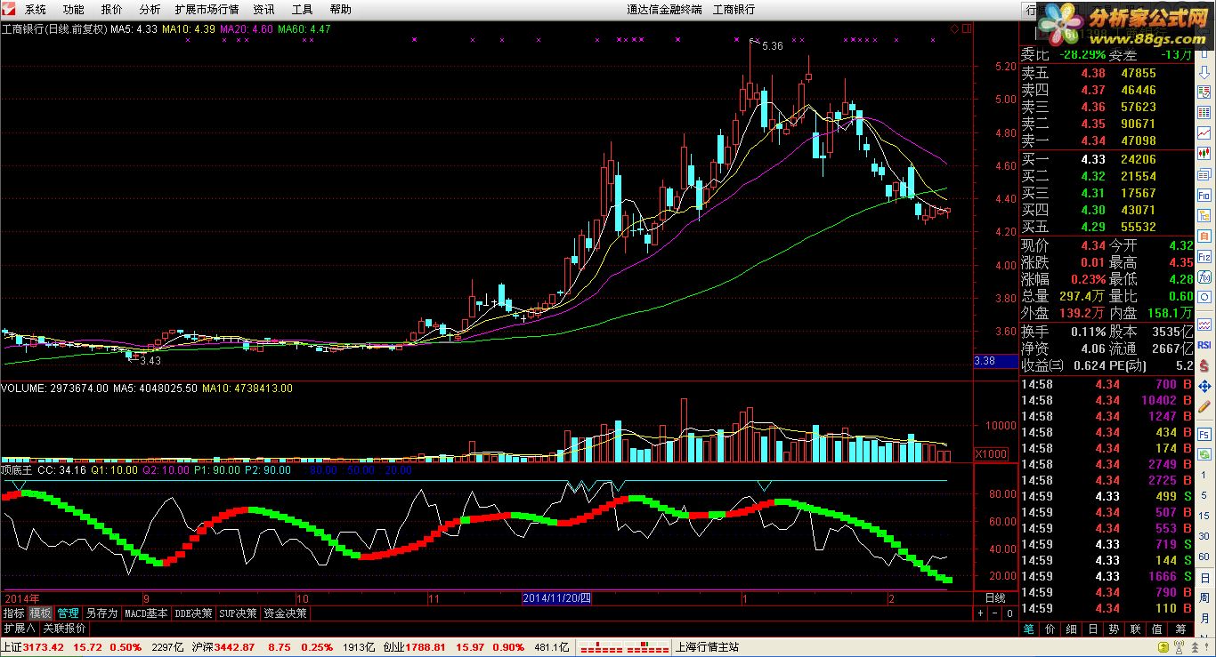Screen dimensions: 1216x657
Task: Click the 创业 index value 1788.81
Action: pyautogui.click(x=426, y=647)
